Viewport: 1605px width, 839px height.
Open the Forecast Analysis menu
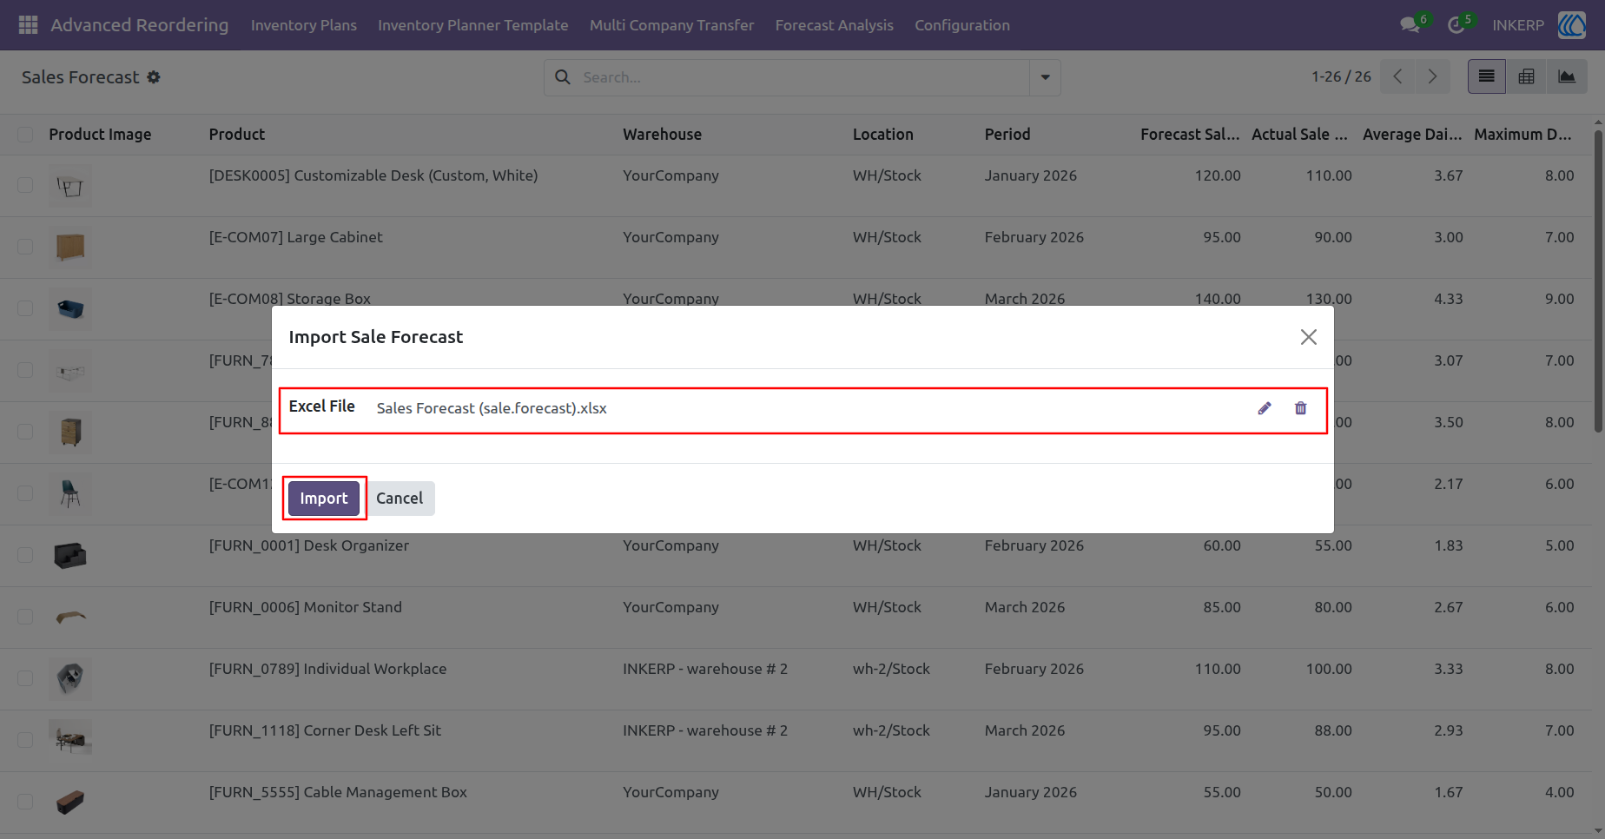coord(834,25)
